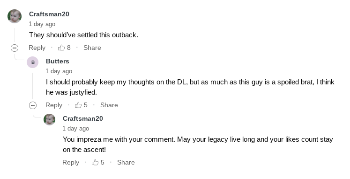Collapse the Craftsman20 top-level thread
This screenshot has height=179, width=350.
(x=15, y=48)
